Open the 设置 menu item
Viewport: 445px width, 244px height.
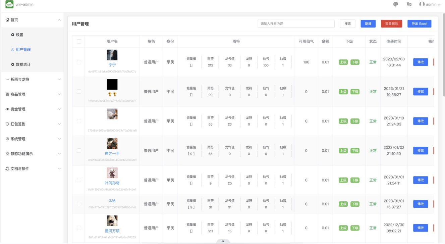[32, 35]
